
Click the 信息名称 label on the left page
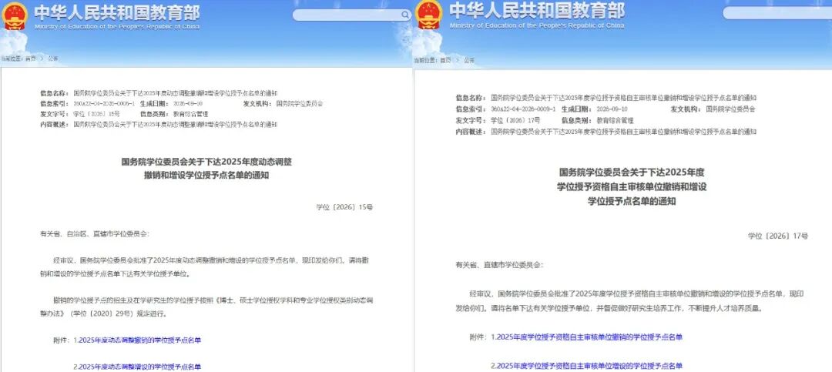[x=55, y=93]
